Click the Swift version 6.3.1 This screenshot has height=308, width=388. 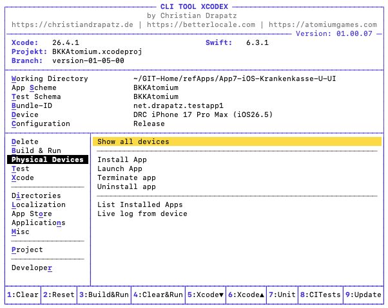pyautogui.click(x=257, y=42)
